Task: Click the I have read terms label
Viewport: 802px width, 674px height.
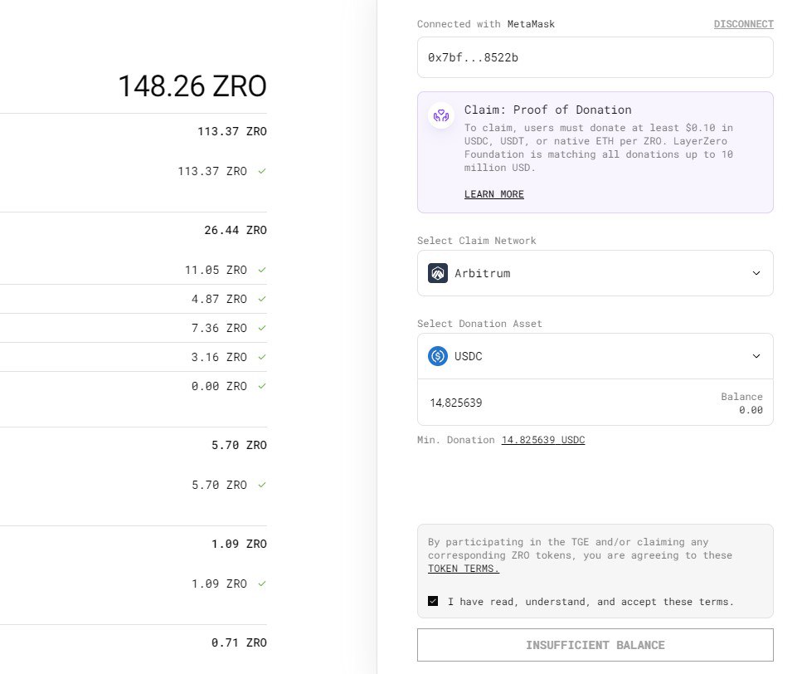Action: pyautogui.click(x=591, y=602)
